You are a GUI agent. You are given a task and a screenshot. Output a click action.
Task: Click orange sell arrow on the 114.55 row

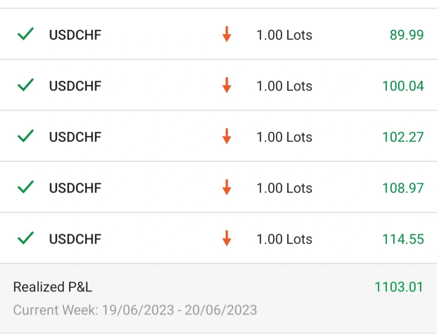227,238
